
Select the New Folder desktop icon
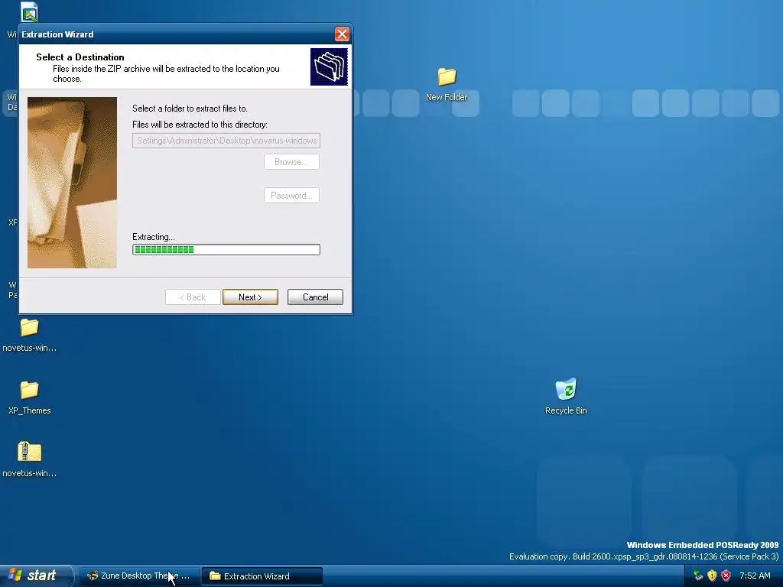[447, 85]
